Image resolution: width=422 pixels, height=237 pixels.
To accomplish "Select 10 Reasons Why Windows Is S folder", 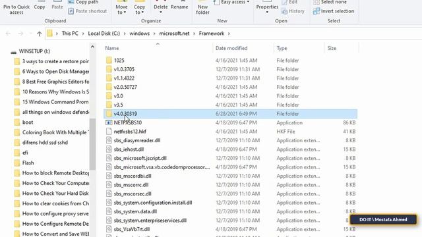I will [55, 92].
